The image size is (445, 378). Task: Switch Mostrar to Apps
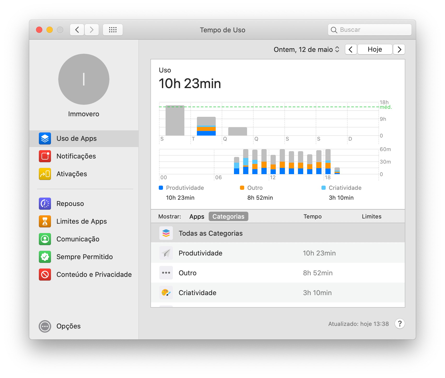pyautogui.click(x=197, y=217)
